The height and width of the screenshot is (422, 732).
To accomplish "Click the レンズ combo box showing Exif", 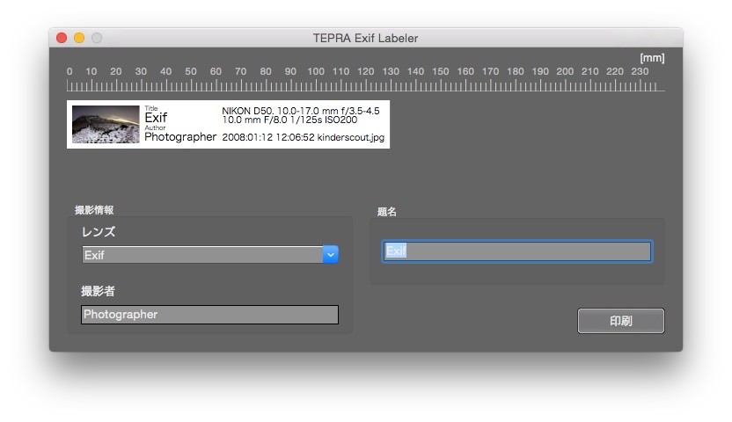I will (202, 255).
